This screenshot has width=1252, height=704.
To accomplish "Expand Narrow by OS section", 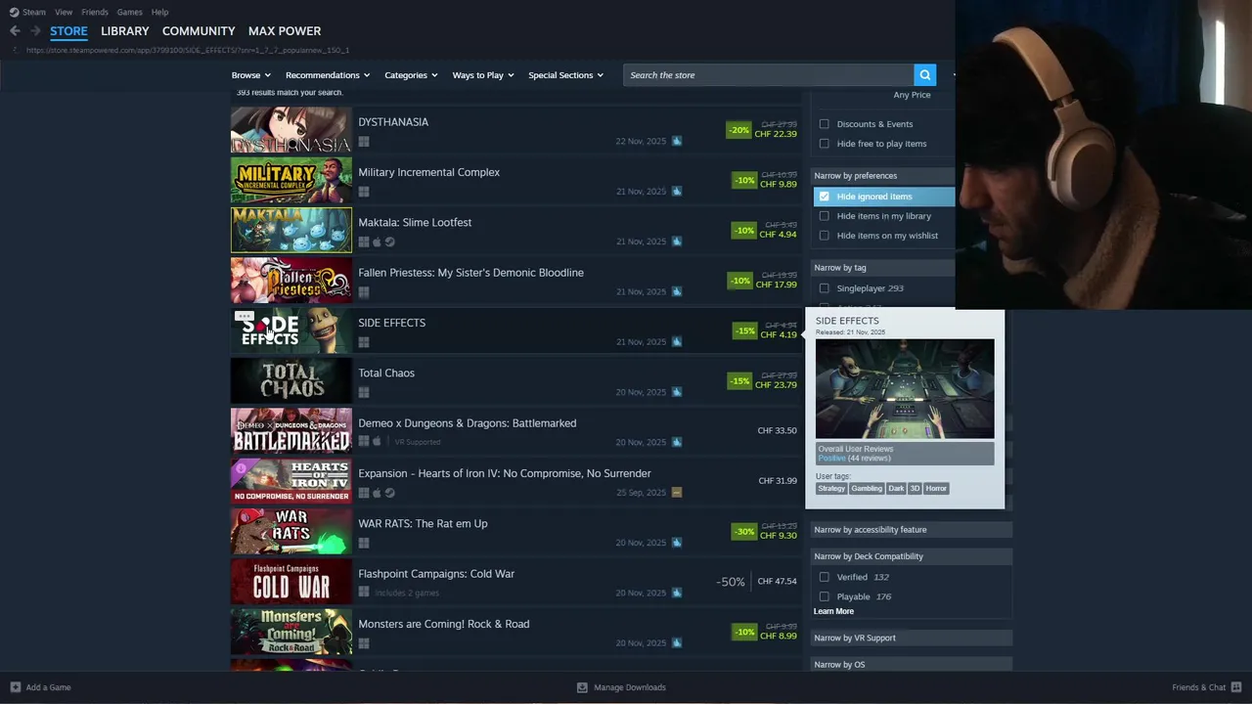I will point(911,665).
